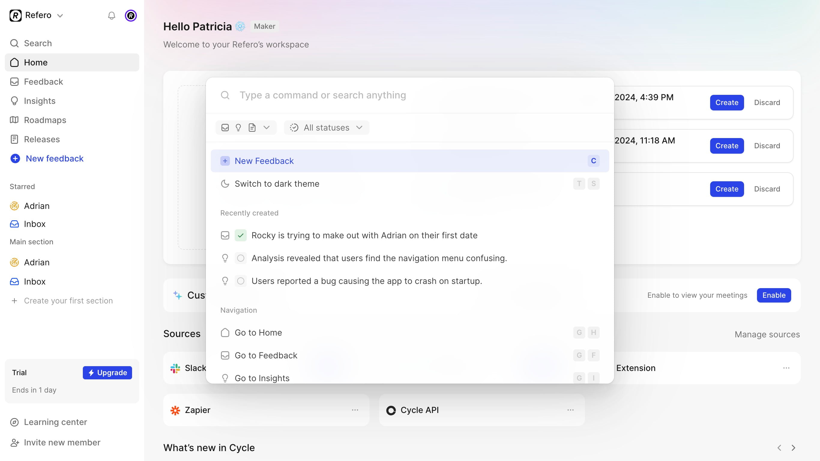
Task: Open Zapier source options ellipsis
Action: click(355, 410)
